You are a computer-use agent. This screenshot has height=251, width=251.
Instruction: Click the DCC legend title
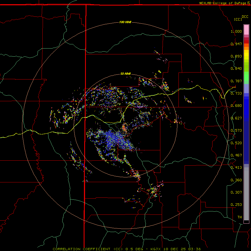click(x=245, y=17)
